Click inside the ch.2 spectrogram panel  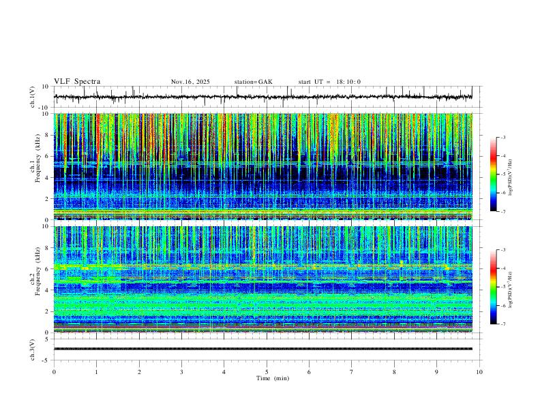263,279
